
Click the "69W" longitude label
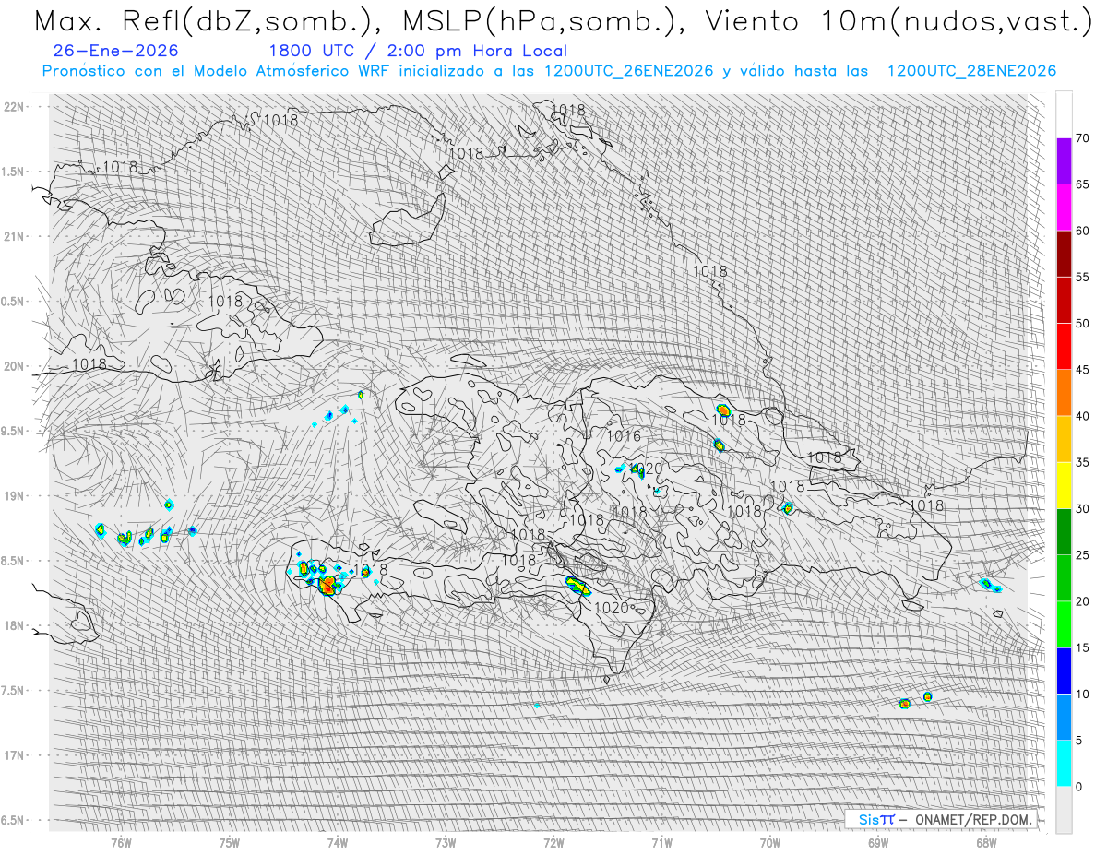click(x=877, y=841)
